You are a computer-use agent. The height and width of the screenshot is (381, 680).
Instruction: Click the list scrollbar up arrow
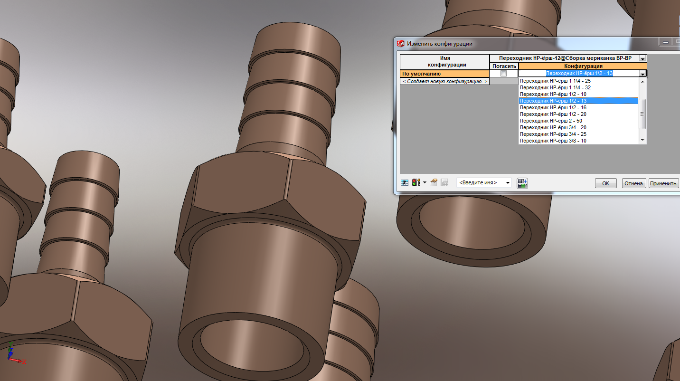642,81
